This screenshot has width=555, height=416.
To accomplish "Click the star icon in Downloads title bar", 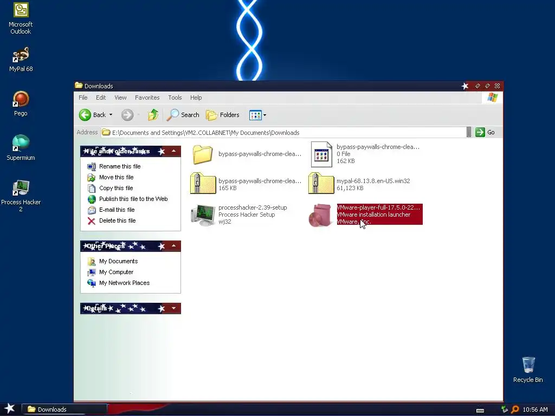I will 464,86.
